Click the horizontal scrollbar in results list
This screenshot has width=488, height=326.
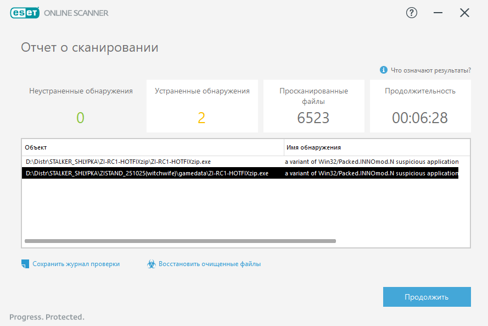coord(180,241)
